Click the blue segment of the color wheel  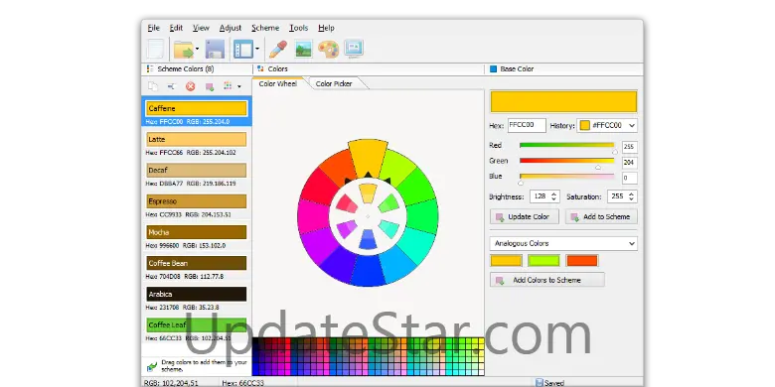click(x=367, y=270)
